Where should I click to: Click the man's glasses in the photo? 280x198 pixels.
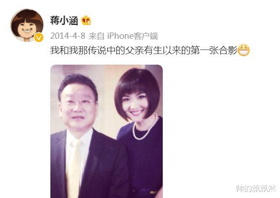click(x=79, y=104)
